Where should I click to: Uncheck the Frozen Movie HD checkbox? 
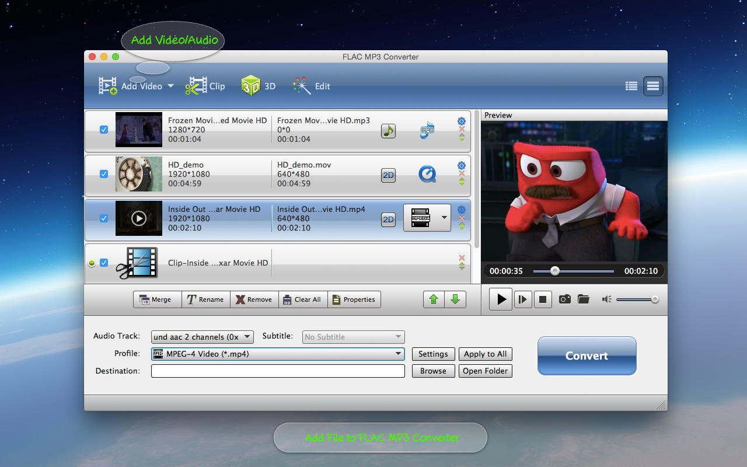(x=104, y=130)
